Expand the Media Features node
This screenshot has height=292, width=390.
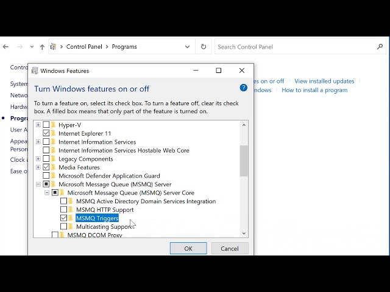pyautogui.click(x=38, y=167)
